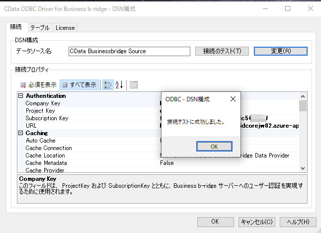The image size is (321, 233).
Task: Click the property list scrollbar thumb
Action: point(303,106)
